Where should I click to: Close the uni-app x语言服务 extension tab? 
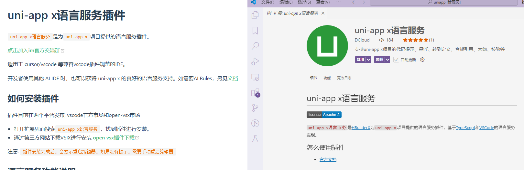[323, 13]
